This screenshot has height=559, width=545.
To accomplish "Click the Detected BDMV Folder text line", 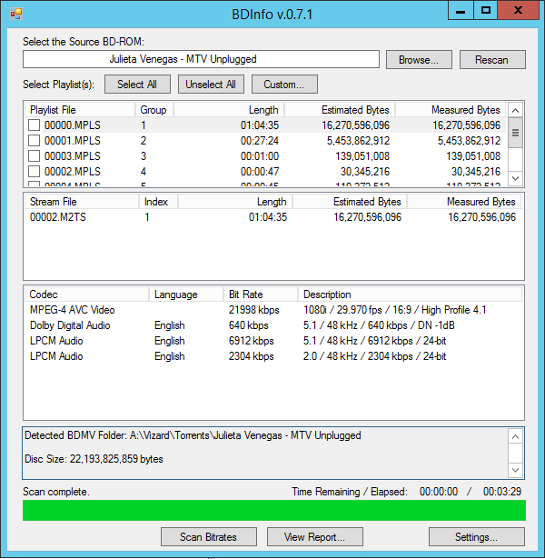I will 193,435.
